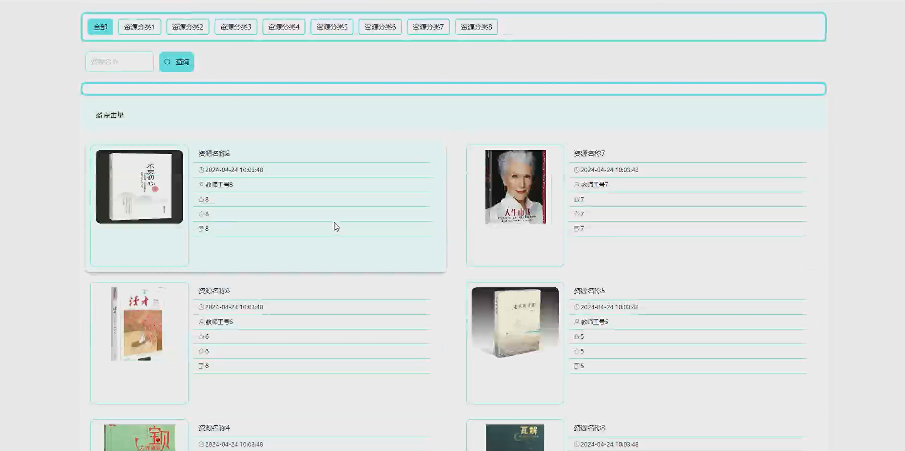Select the 资源名称8 timestamp 2024-04-24 10:03:48
The width and height of the screenshot is (905, 451).
point(234,170)
